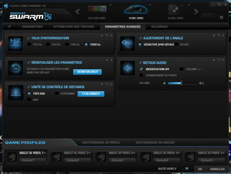The width and height of the screenshot is (231, 174).
Task: Expand Onglet de profil 1 dropdown
Action: [x=45, y=153]
